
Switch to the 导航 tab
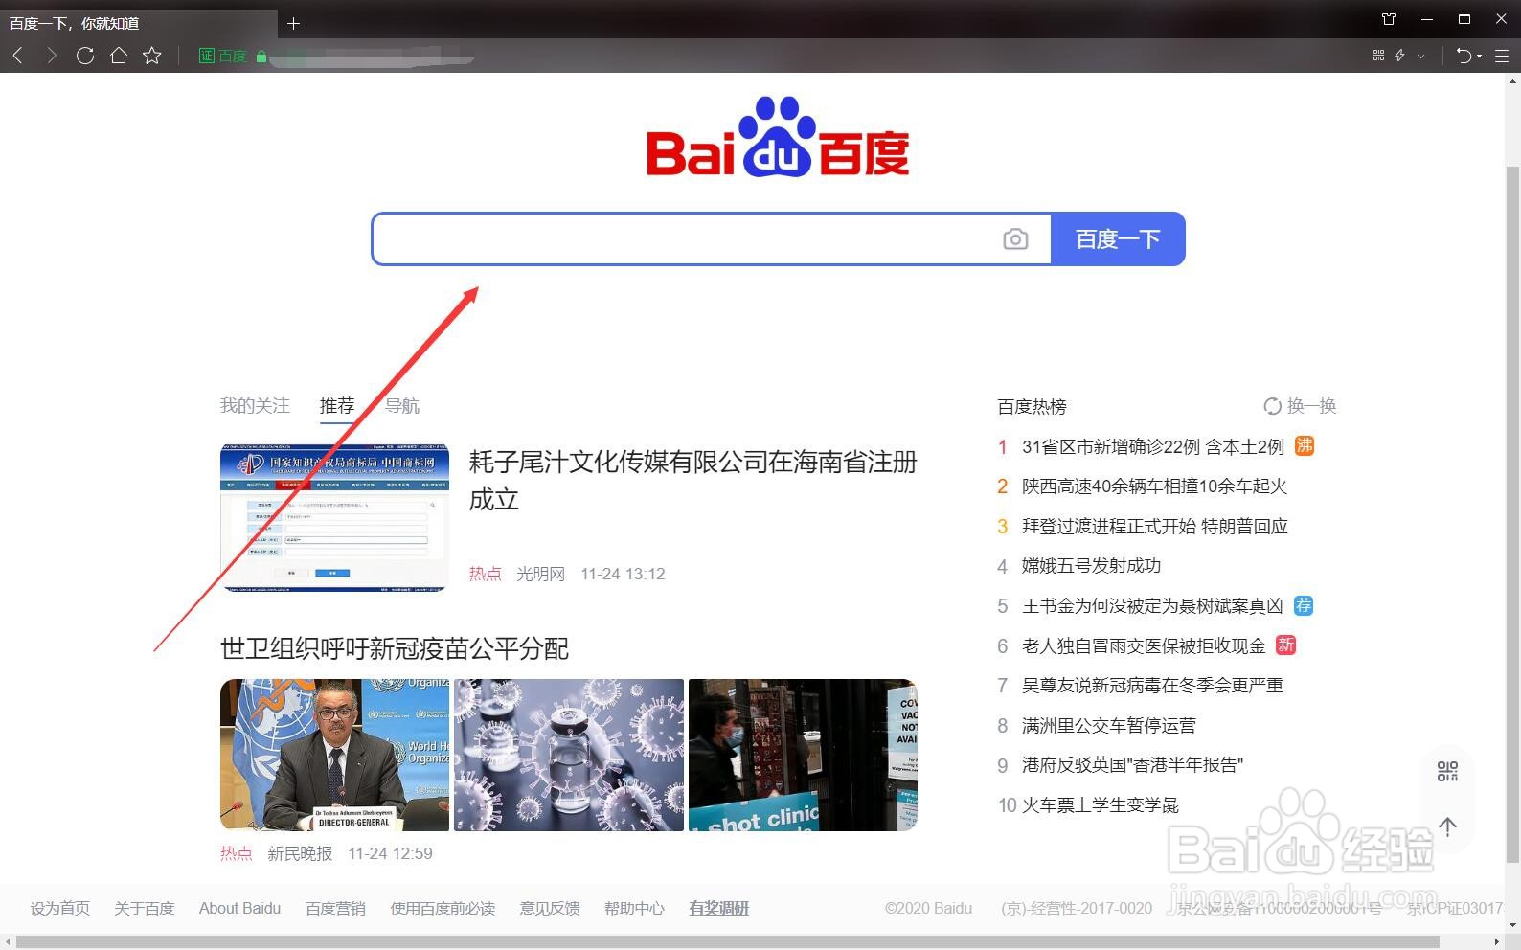402,406
